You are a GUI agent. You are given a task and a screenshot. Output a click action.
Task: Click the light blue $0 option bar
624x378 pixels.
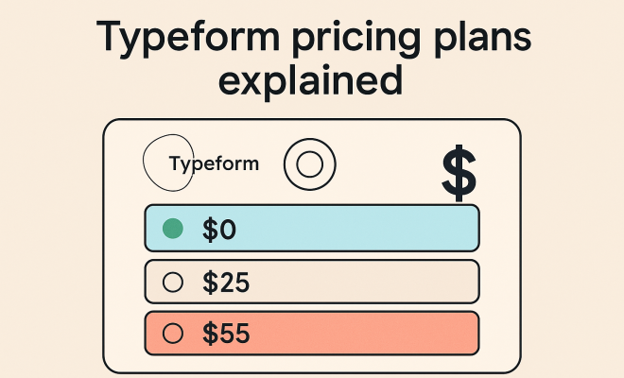coord(312,229)
